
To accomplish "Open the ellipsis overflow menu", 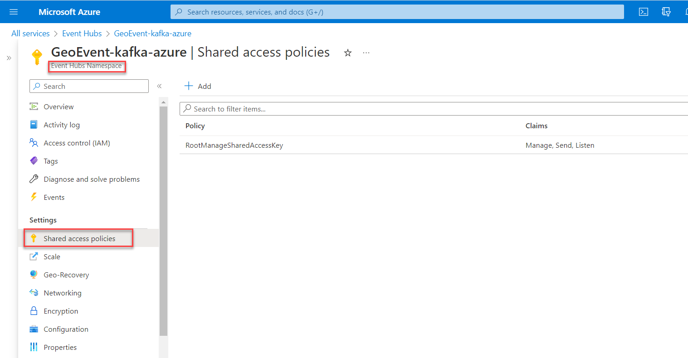I will 366,53.
